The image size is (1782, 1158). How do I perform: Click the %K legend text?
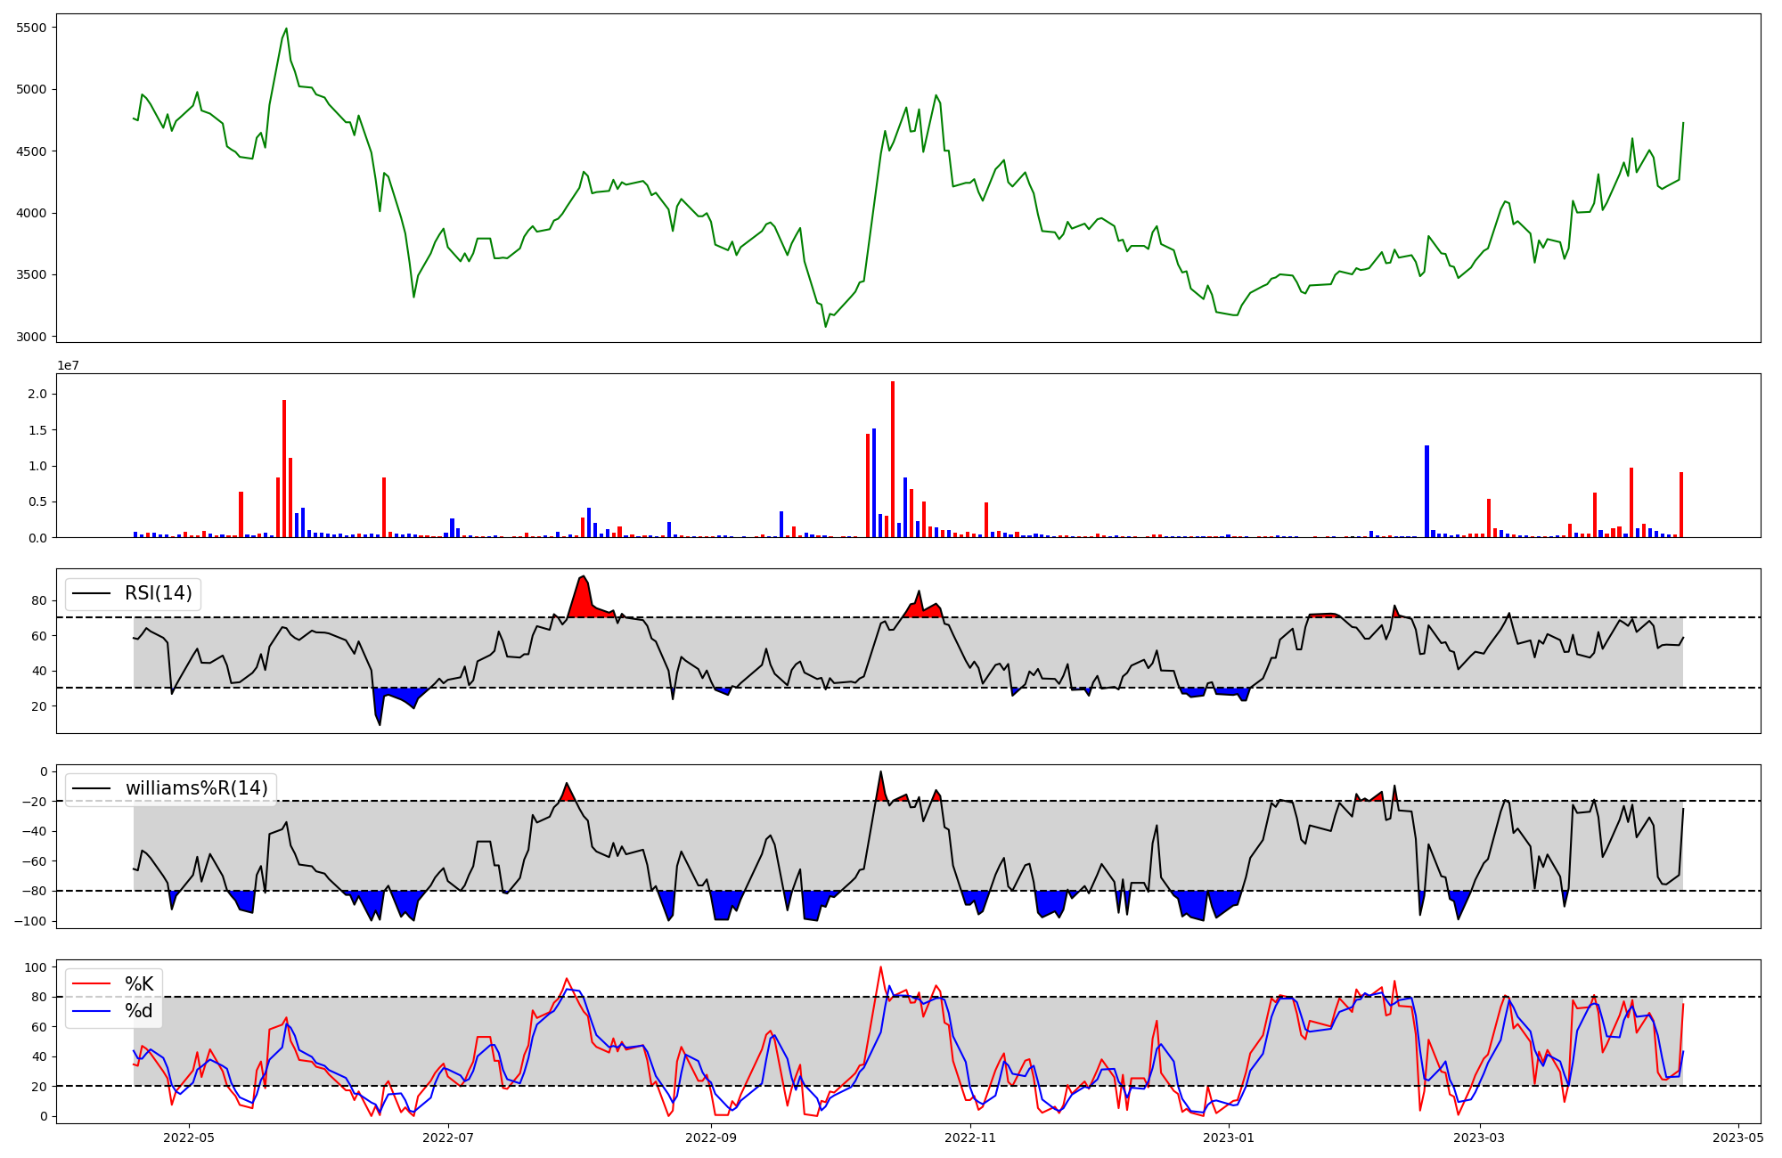coord(139,984)
